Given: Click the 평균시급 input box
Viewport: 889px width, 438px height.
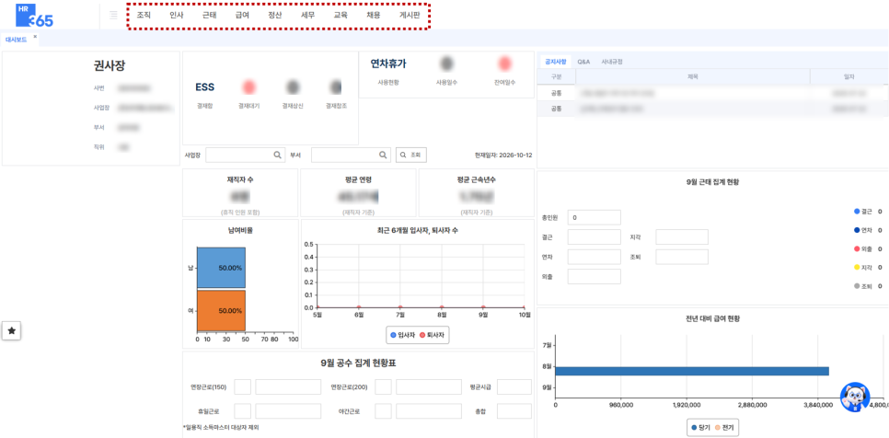Looking at the screenshot, I should [514, 387].
